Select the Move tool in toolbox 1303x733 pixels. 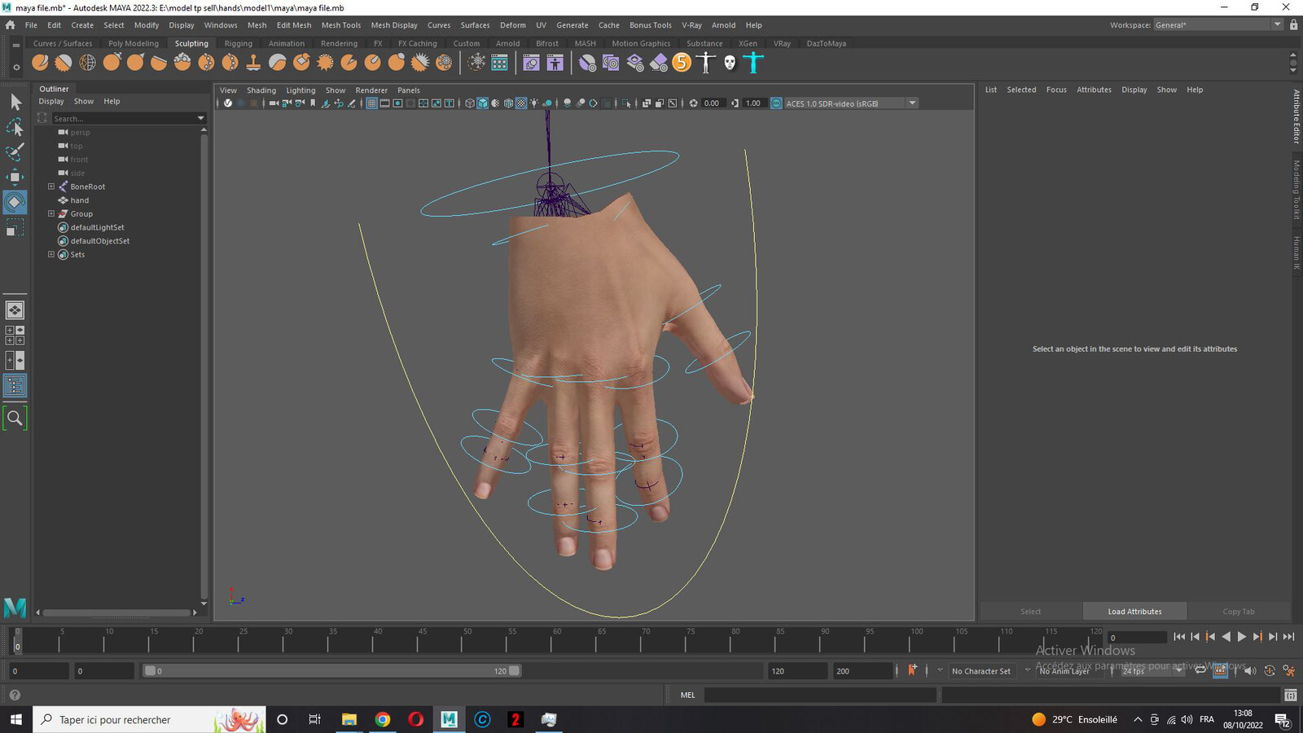[15, 177]
